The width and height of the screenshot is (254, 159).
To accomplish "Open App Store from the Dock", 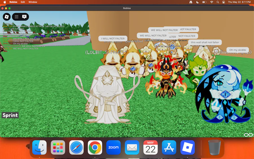I will [x=169, y=147].
